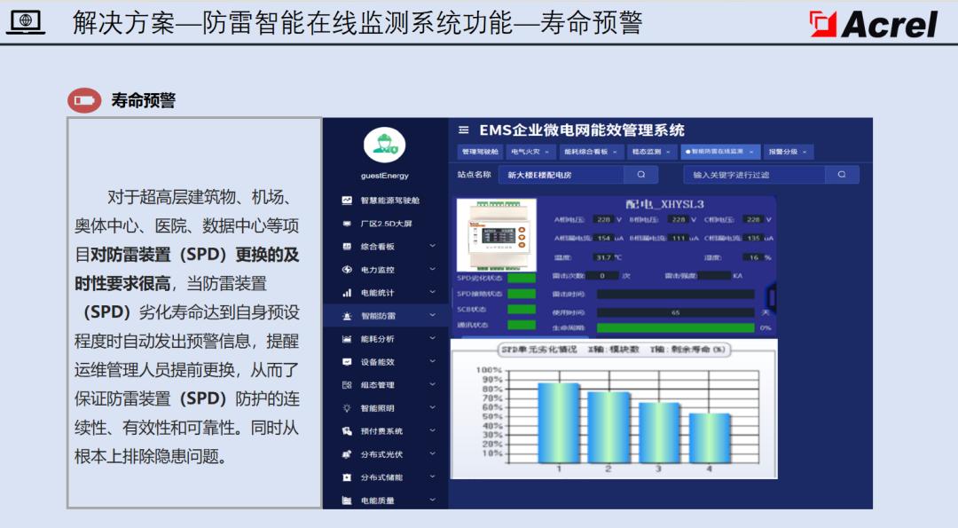Image resolution: width=958 pixels, height=528 pixels.
Task: Click the 分布式储能 sidebar icon
Action: pos(347,477)
